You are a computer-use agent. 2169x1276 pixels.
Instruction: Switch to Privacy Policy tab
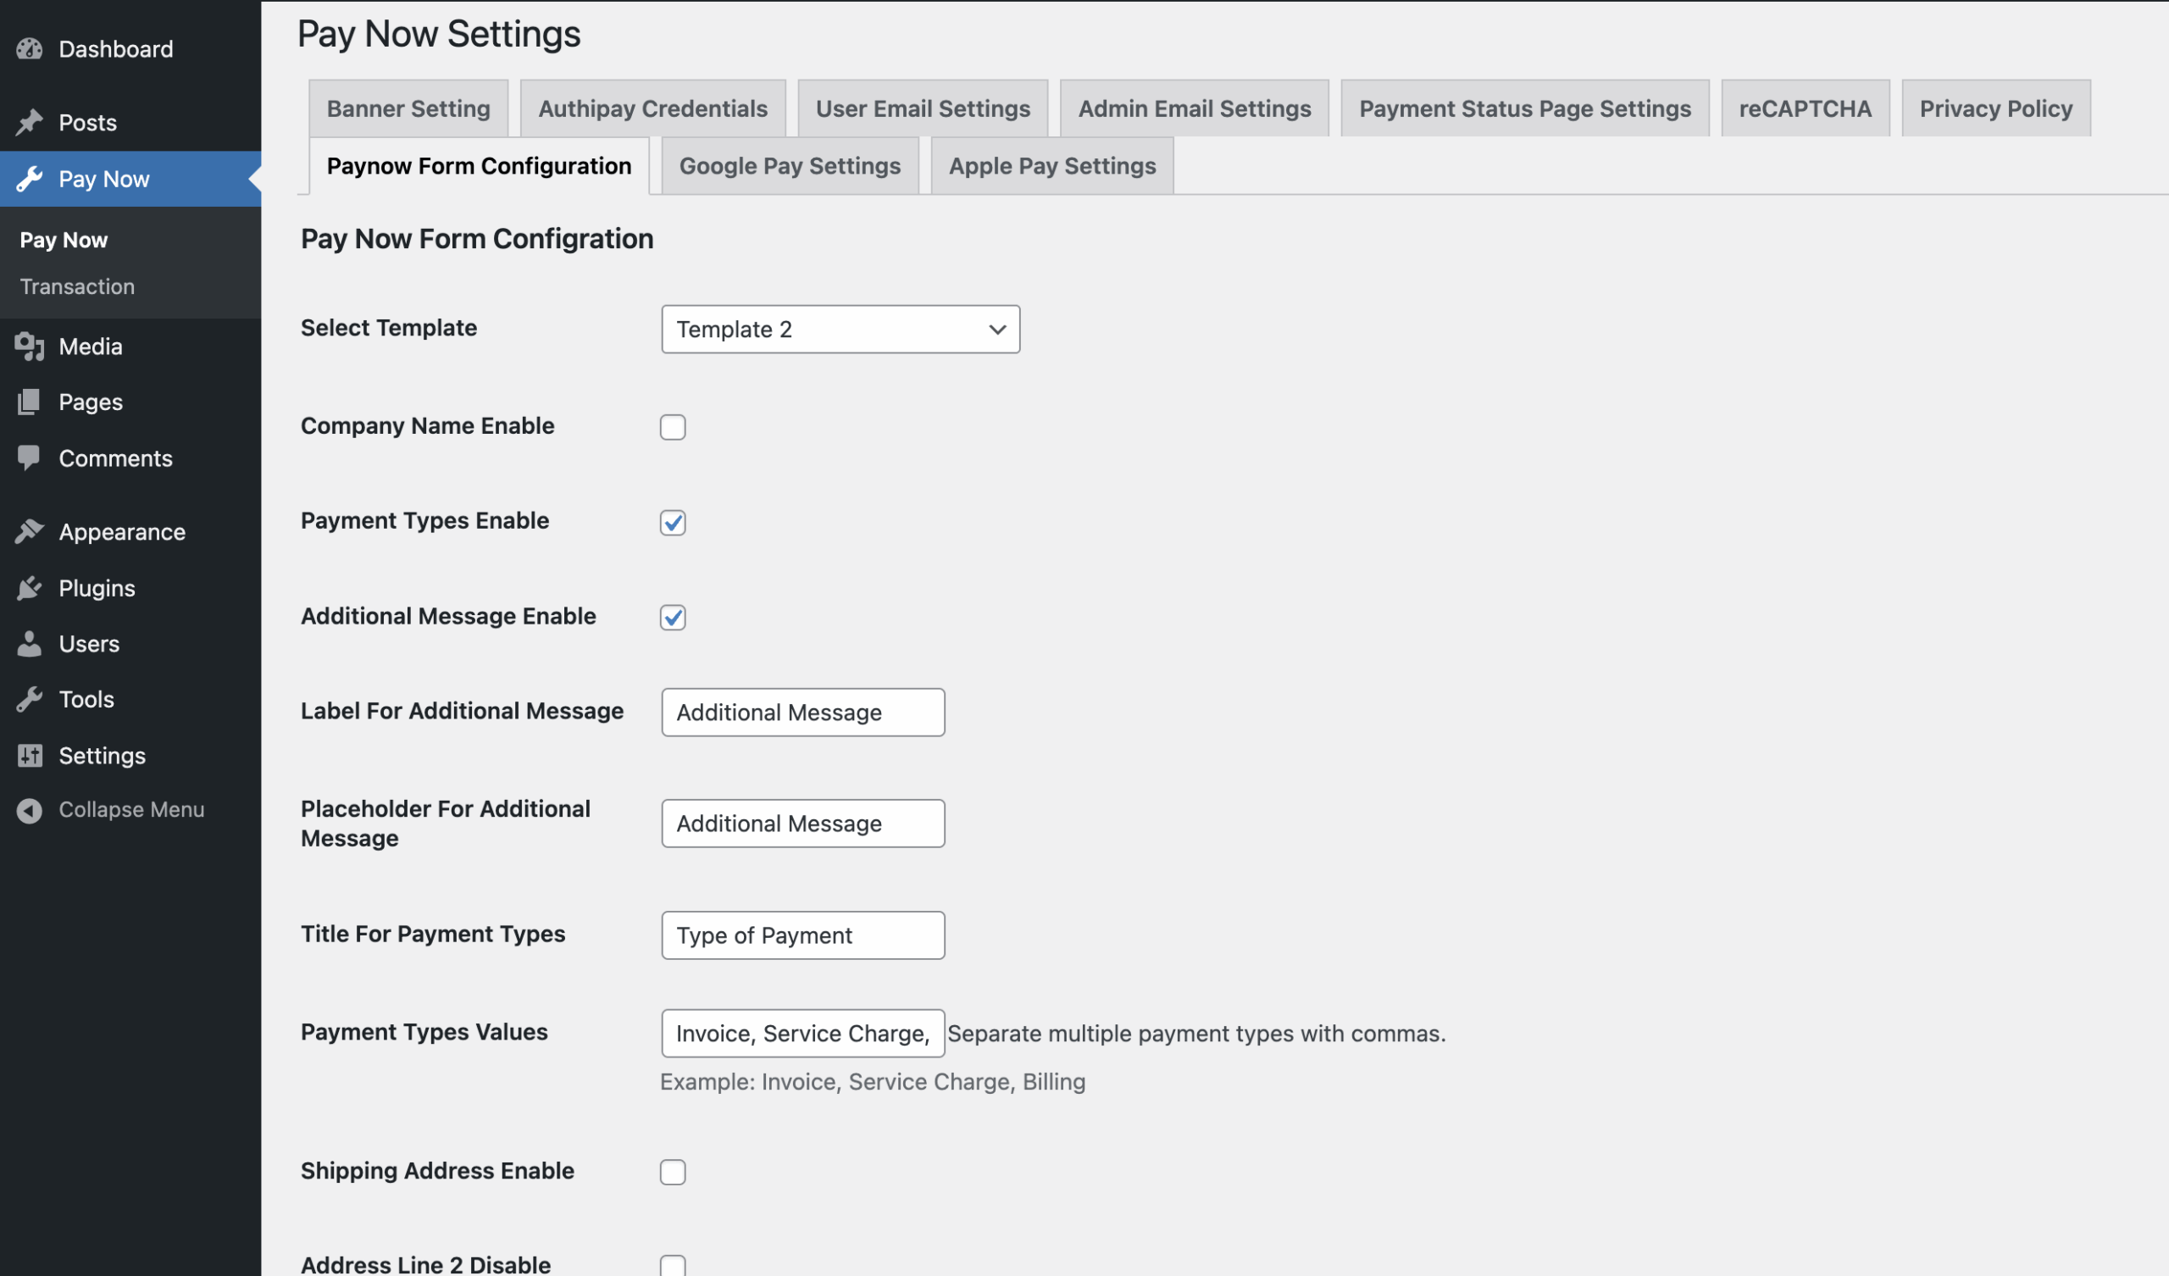pos(1995,108)
